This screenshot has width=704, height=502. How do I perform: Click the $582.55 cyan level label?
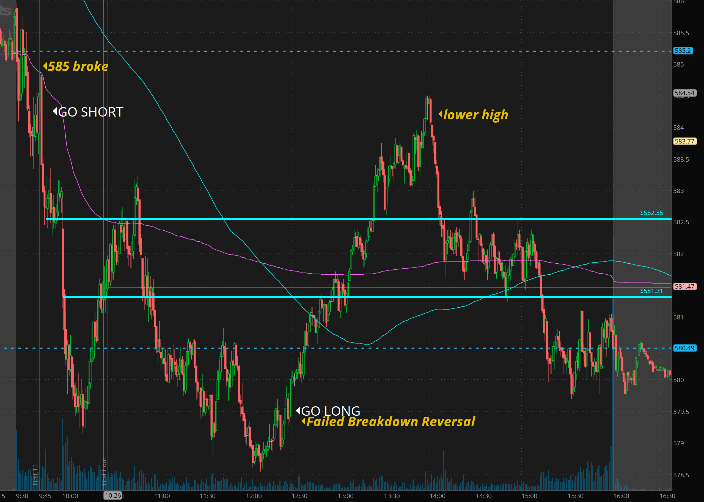pyautogui.click(x=651, y=213)
